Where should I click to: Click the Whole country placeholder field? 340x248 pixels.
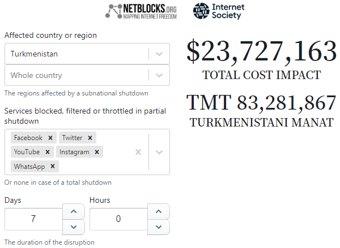click(x=76, y=75)
